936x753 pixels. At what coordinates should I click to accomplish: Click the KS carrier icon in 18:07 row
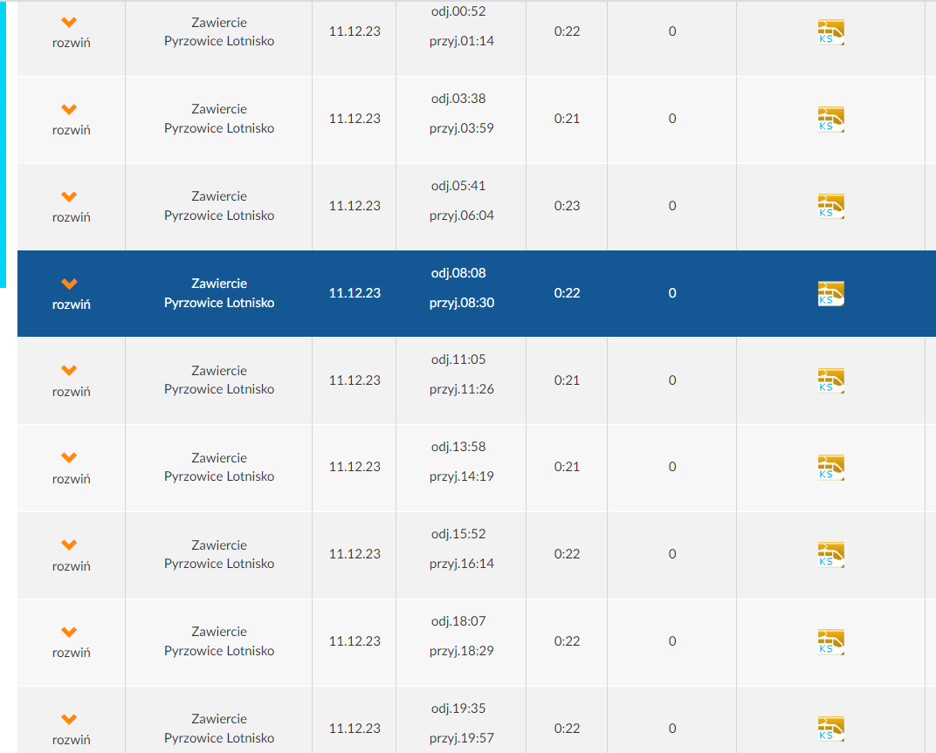[830, 642]
